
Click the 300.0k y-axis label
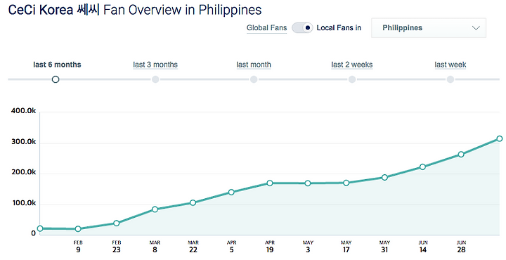tap(24, 142)
